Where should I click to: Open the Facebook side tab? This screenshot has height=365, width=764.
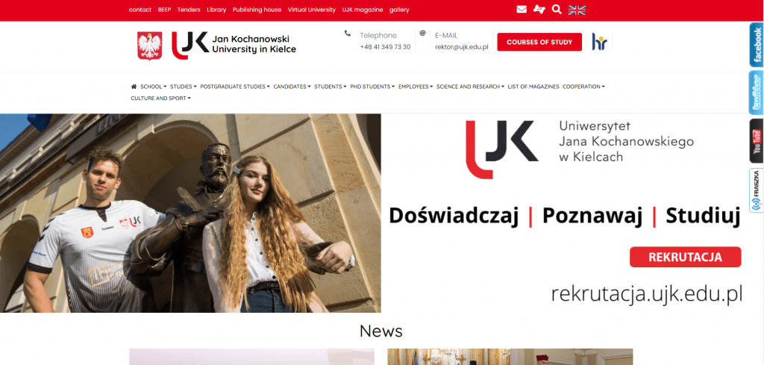[757, 45]
